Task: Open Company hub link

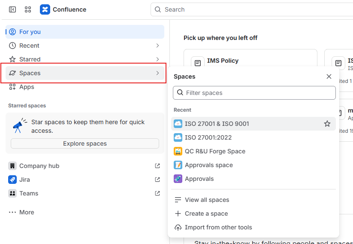Action: point(85,166)
